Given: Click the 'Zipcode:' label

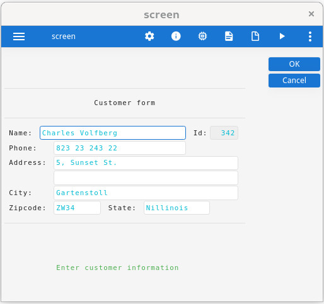Looking at the screenshot, I should [27, 208].
